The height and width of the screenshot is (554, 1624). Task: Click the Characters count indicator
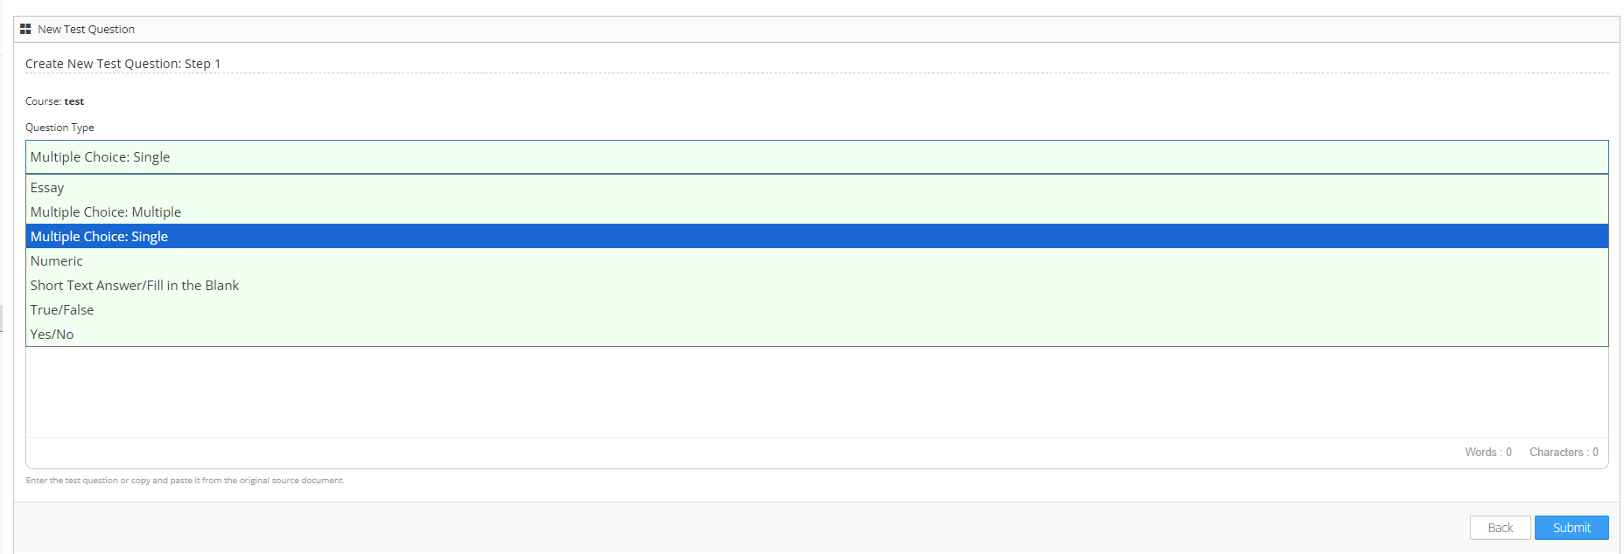click(x=1563, y=453)
